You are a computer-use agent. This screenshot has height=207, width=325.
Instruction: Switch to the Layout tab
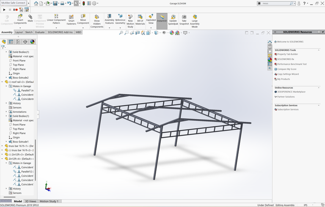pos(19,32)
